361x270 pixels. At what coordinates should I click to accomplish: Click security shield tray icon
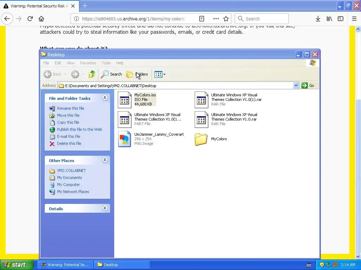tap(322, 265)
